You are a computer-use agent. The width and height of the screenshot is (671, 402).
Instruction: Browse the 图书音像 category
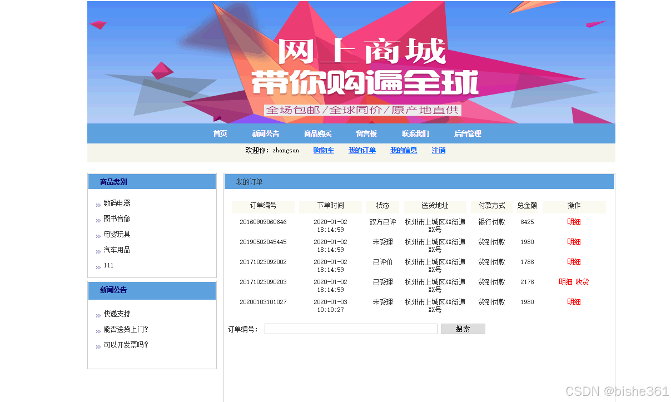[x=117, y=219]
